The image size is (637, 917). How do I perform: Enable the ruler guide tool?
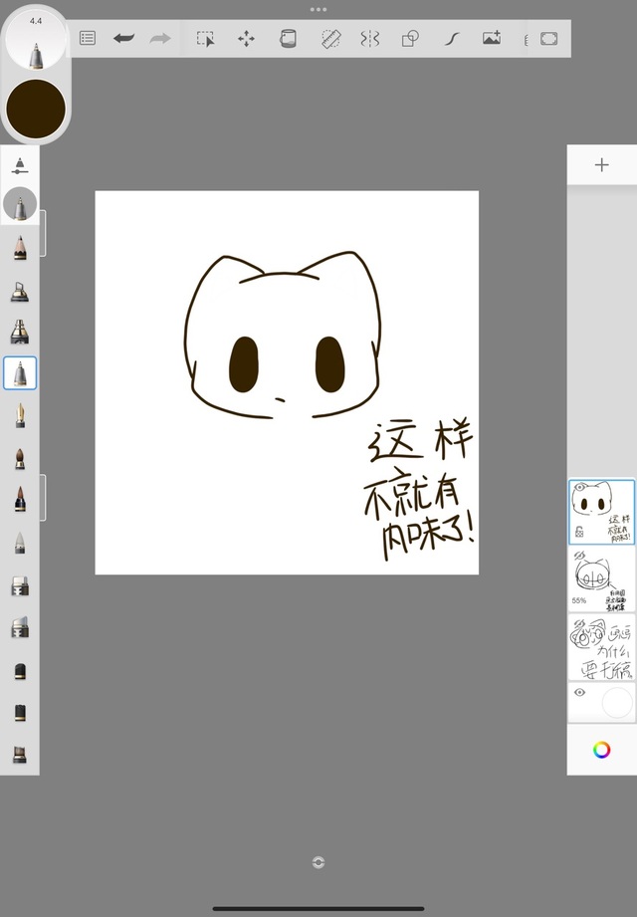click(331, 39)
